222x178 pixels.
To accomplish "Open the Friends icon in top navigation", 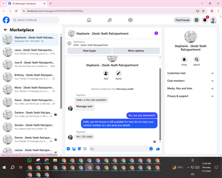I will [110, 20].
